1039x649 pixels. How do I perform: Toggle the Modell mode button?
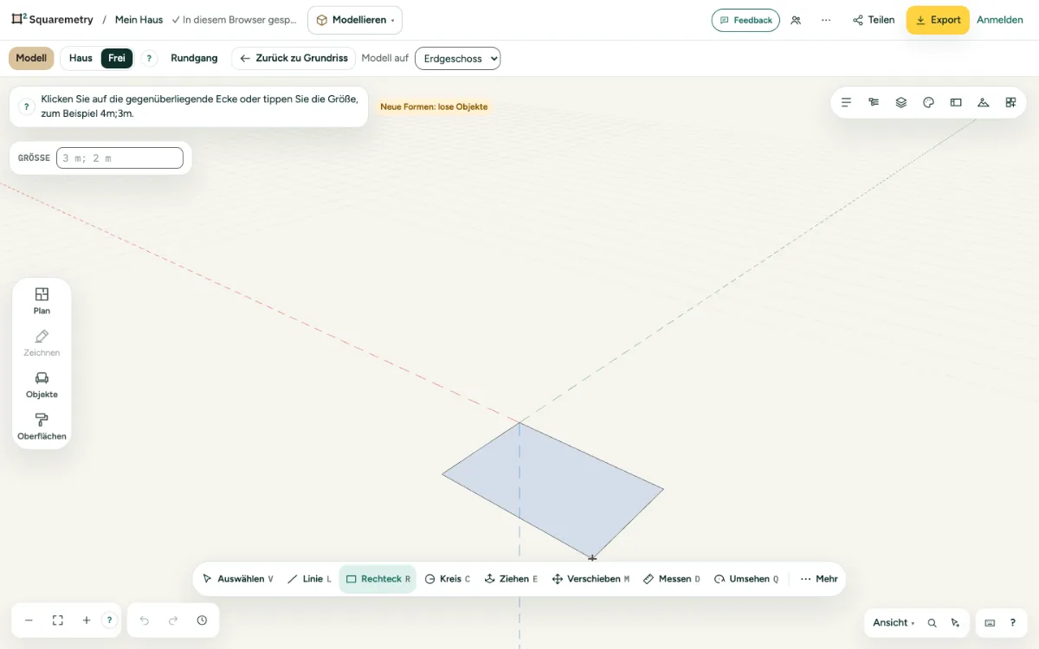tap(31, 58)
